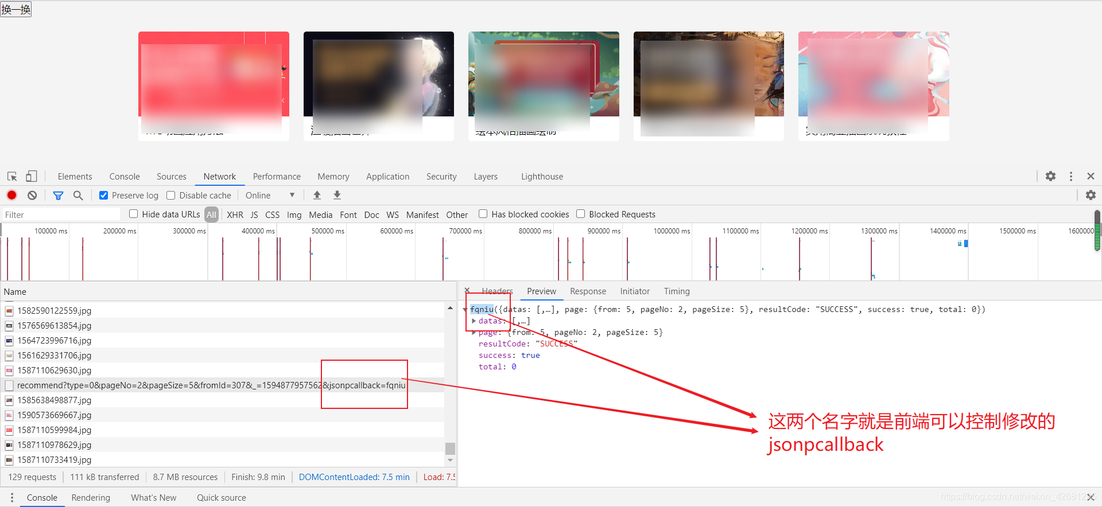The image size is (1102, 507).
Task: Expand the page object node
Action: pos(474,333)
